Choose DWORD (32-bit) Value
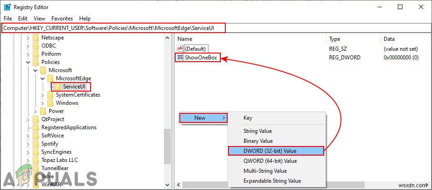 pos(276,151)
